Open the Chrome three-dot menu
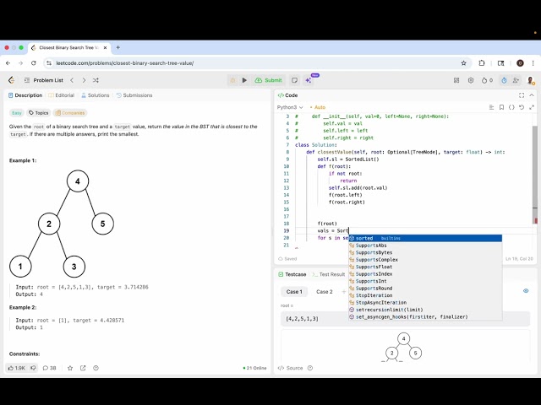541x405 pixels. (x=533, y=63)
